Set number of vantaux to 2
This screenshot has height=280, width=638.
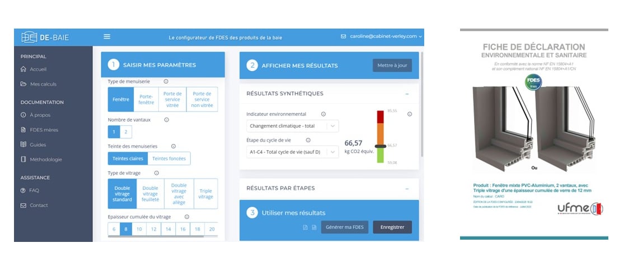click(126, 132)
